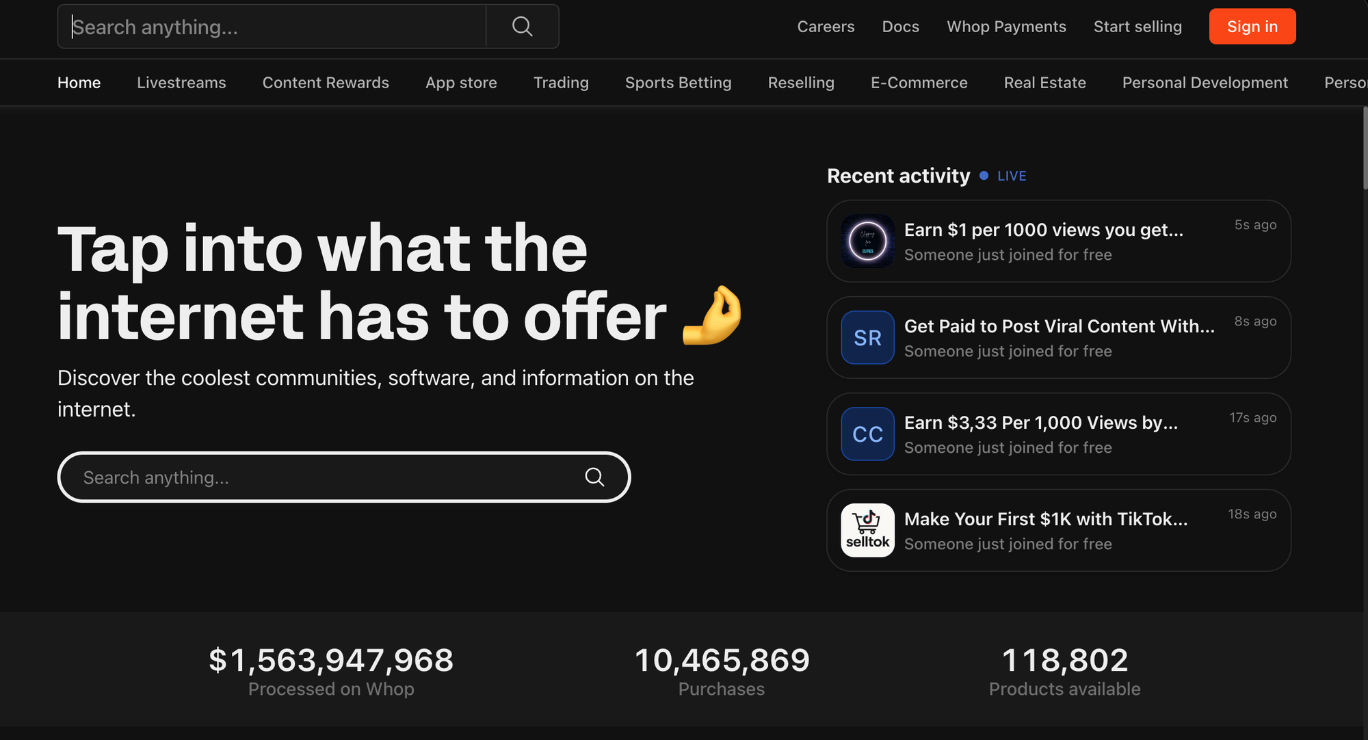Click into the top header search field
Screen dimensions: 1368x740
(x=274, y=27)
